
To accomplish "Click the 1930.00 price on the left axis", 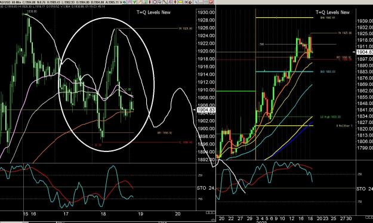I will (x=206, y=13).
